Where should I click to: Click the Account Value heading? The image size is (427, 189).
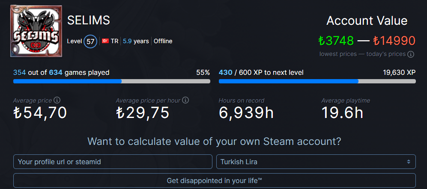tap(367, 21)
